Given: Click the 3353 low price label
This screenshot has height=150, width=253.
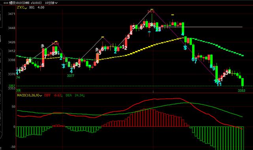Looking at the screenshot, I should pyautogui.click(x=242, y=91).
